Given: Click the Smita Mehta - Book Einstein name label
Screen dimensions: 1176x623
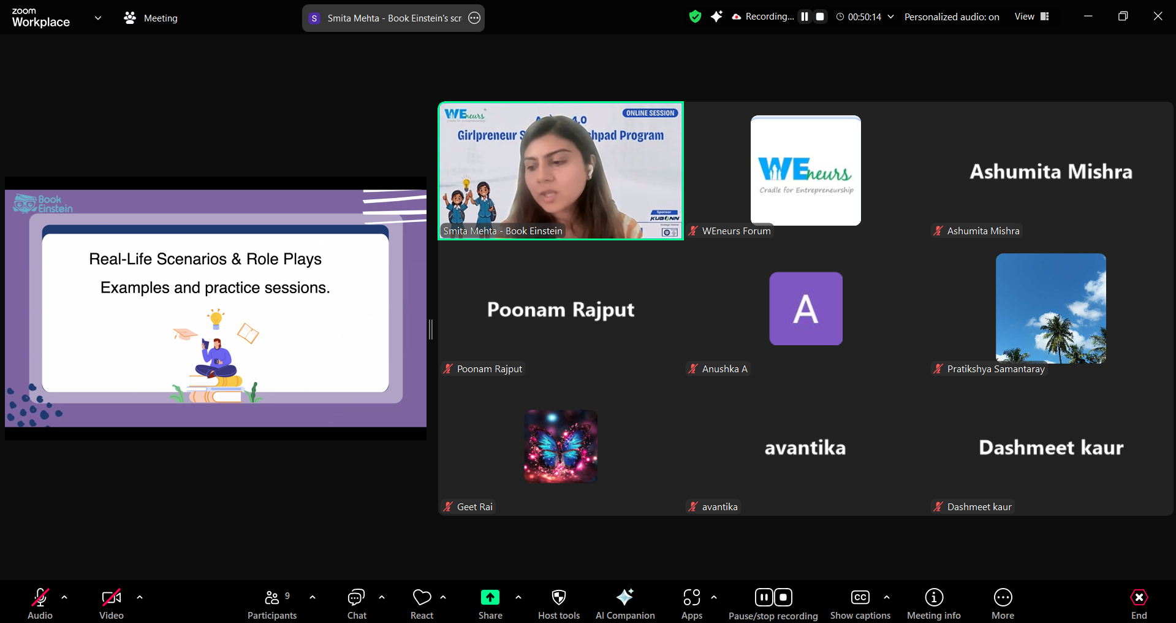Looking at the screenshot, I should (503, 231).
